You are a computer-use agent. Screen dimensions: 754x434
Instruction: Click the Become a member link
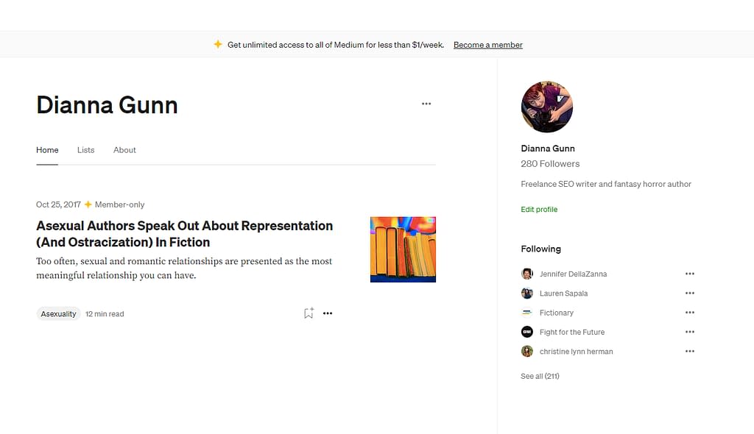[x=487, y=44]
